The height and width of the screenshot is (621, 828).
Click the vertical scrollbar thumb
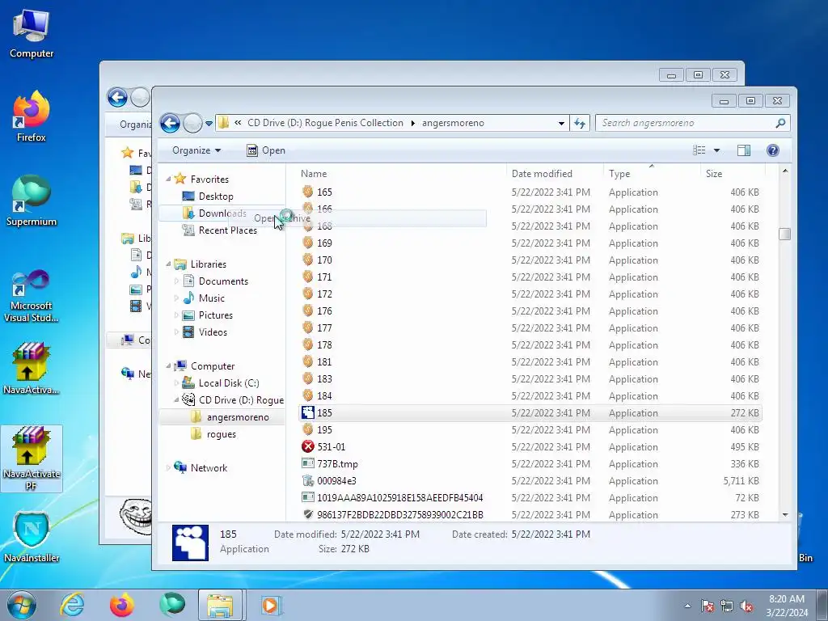click(x=784, y=234)
